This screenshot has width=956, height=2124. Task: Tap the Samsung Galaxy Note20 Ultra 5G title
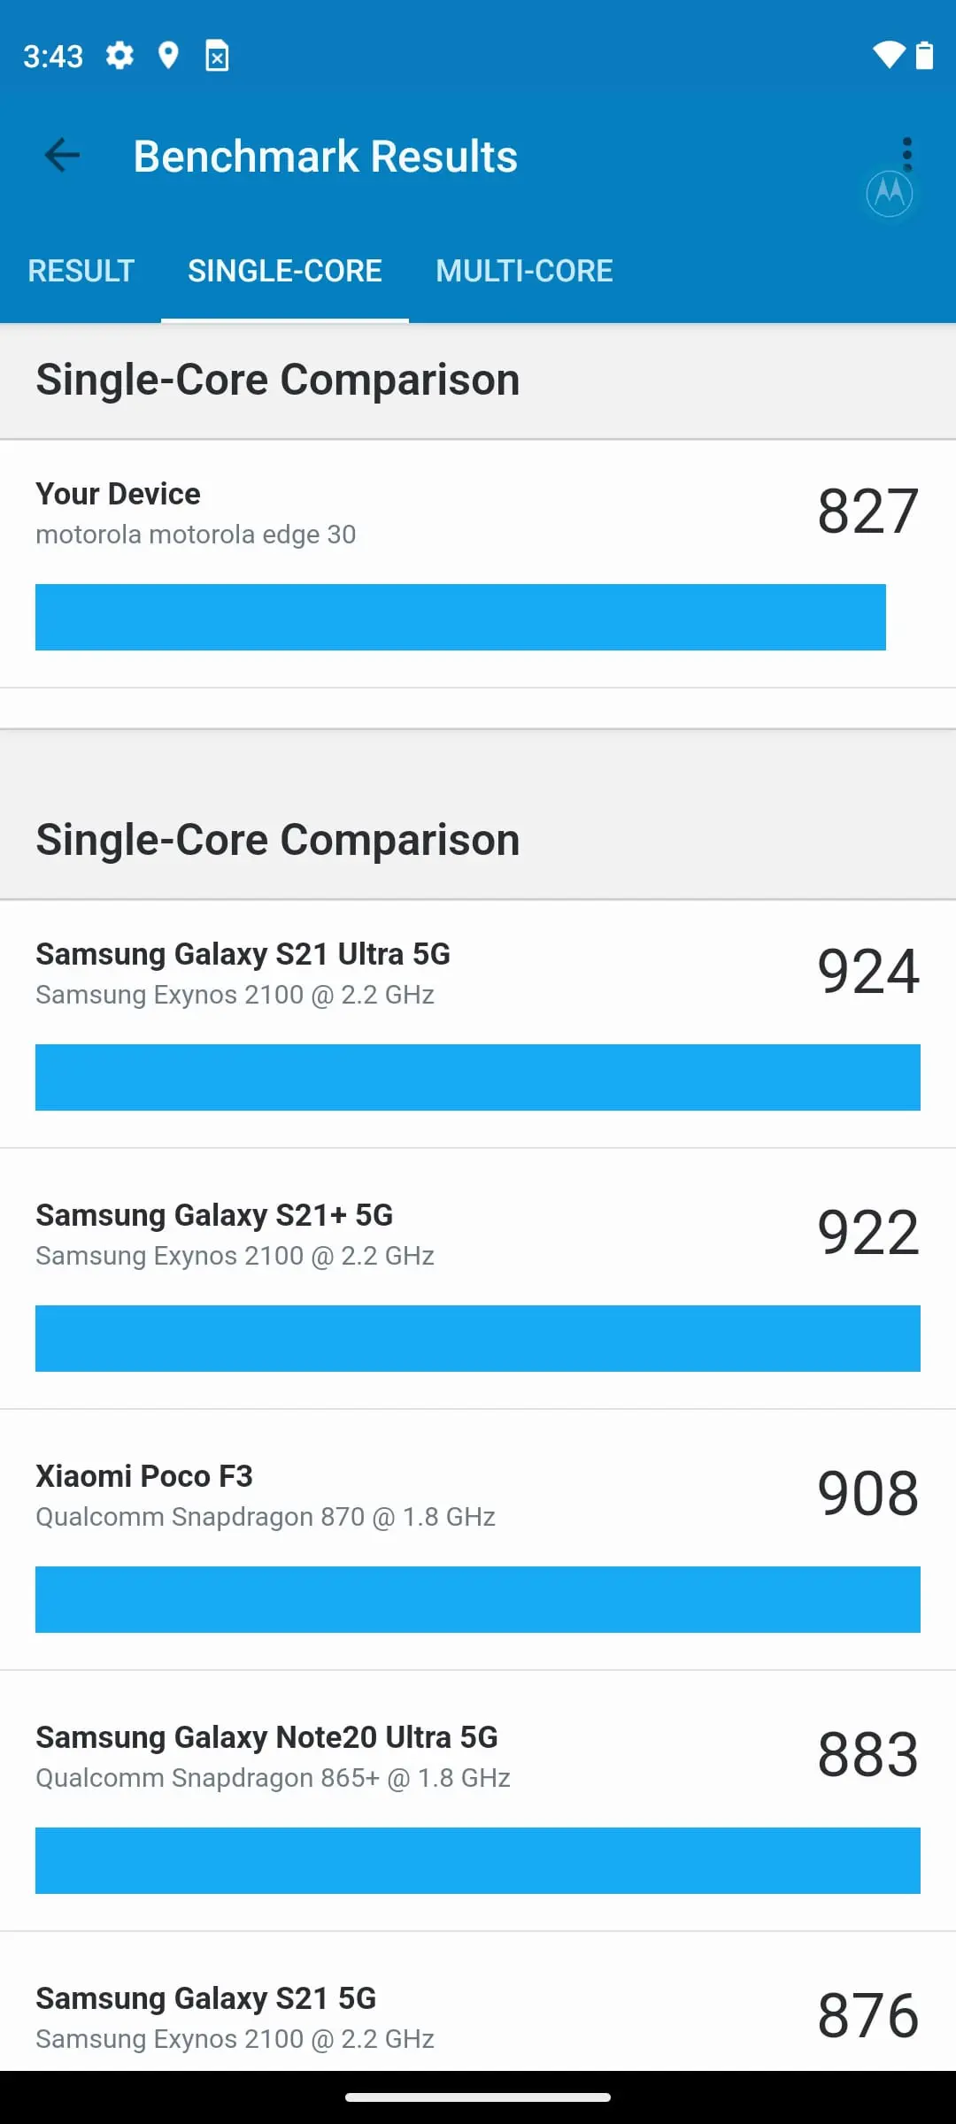click(x=266, y=1737)
